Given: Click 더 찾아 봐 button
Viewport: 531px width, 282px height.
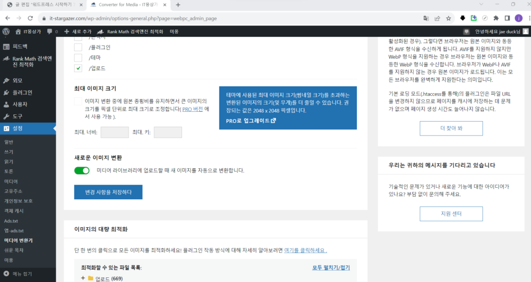Looking at the screenshot, I should (451, 128).
